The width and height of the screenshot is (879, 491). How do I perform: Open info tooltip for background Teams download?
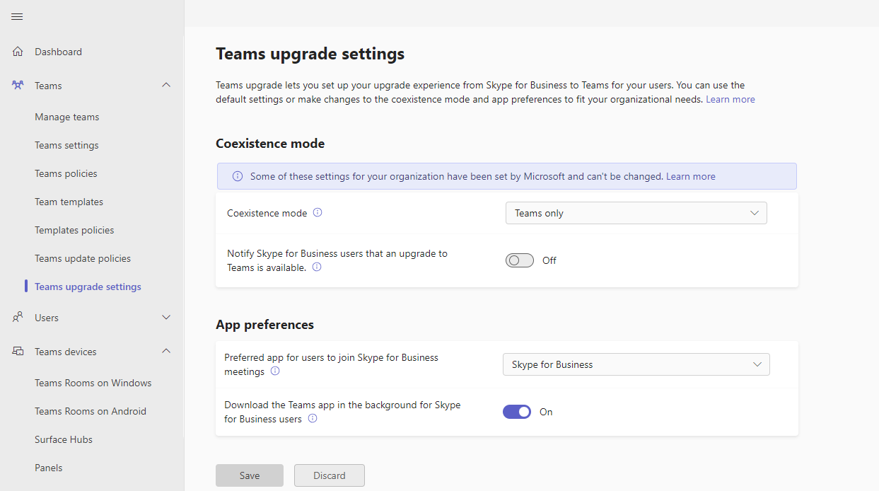pyautogui.click(x=313, y=418)
